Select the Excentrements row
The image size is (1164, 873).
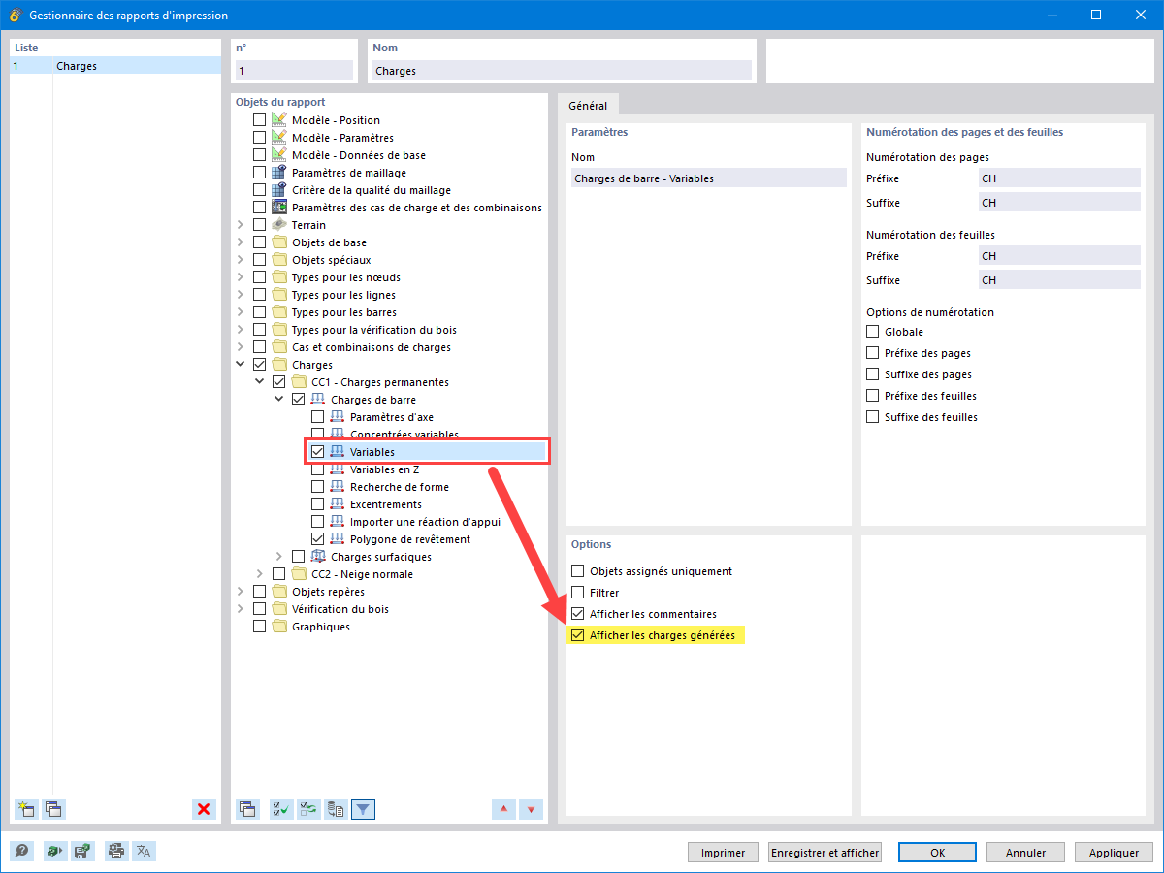(385, 504)
